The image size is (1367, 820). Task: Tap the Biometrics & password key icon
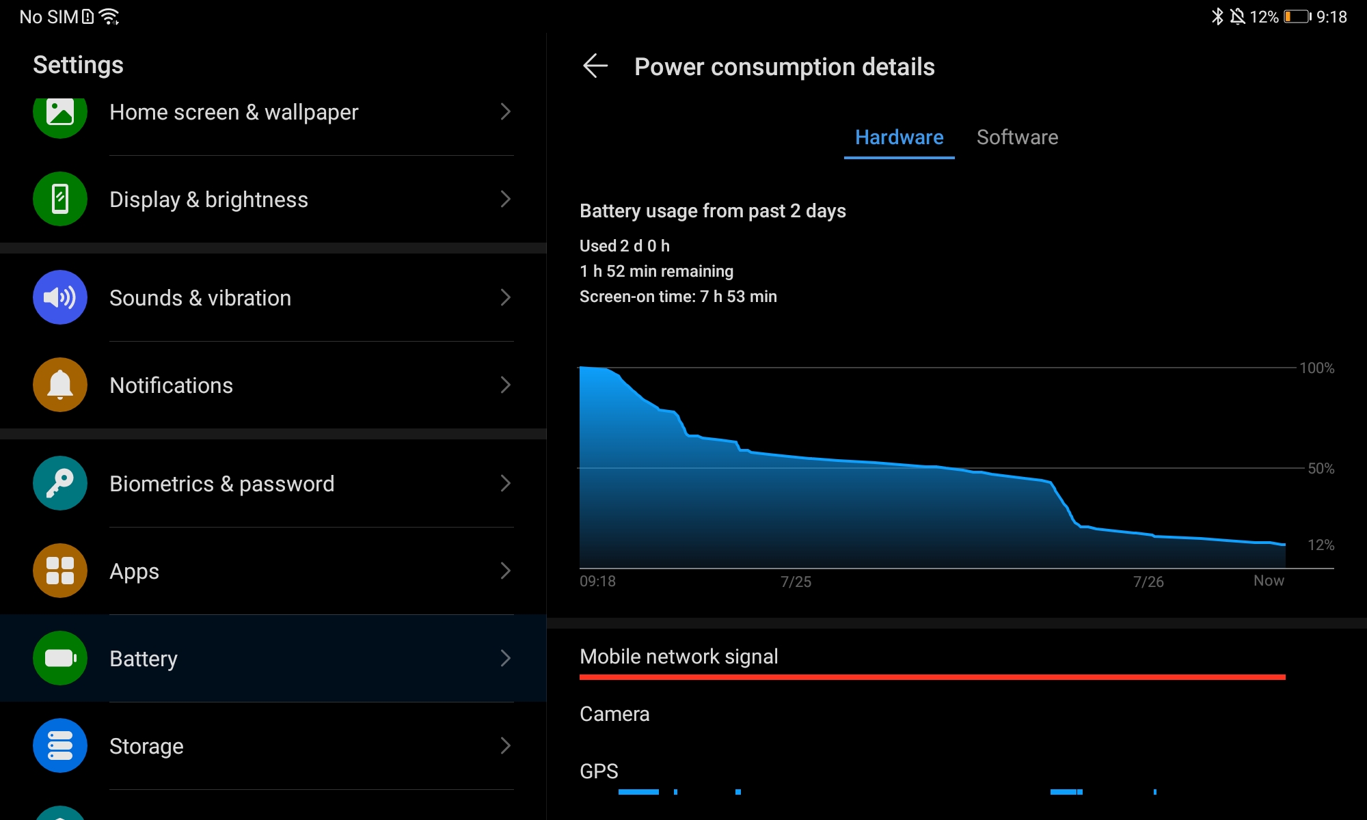click(60, 483)
